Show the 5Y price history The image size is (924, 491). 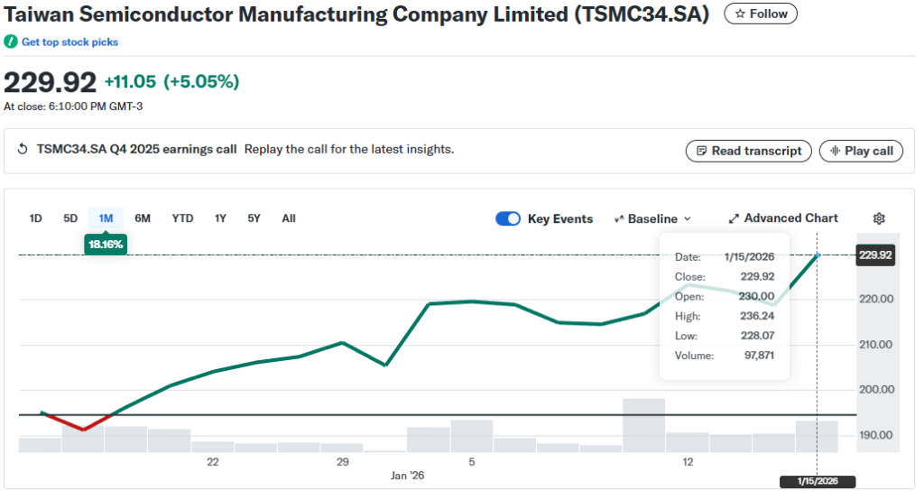point(254,218)
